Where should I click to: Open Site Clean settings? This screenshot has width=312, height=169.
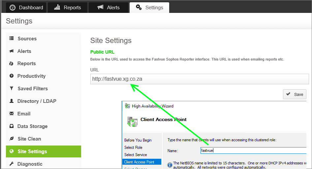pyautogui.click(x=44, y=139)
